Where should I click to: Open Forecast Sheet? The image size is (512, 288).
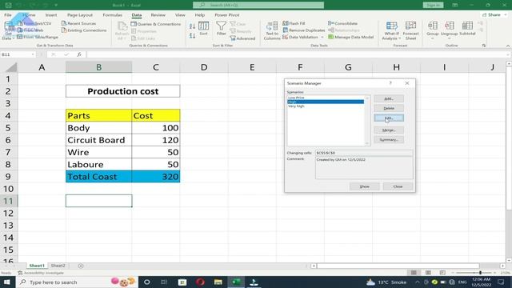(410, 30)
